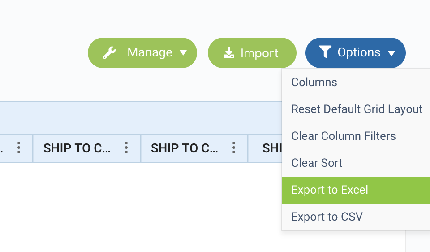430x252 pixels.
Task: Click the download tray icon on Import
Action: coord(229,53)
